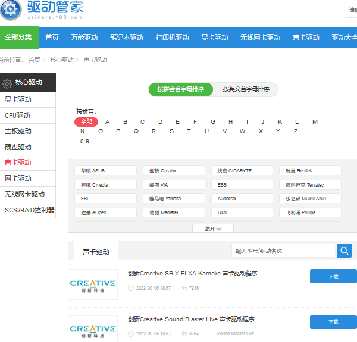Select the ESI brand

click(x=106, y=199)
